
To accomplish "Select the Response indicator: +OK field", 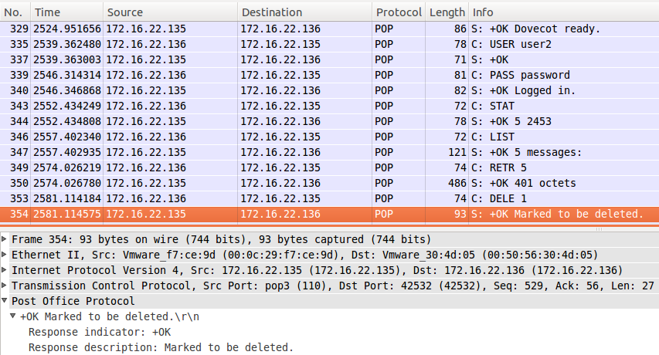I will click(329, 332).
